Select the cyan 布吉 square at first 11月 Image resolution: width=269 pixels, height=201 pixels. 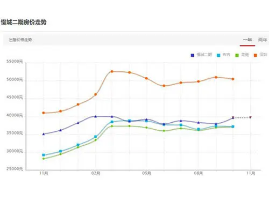(44, 155)
